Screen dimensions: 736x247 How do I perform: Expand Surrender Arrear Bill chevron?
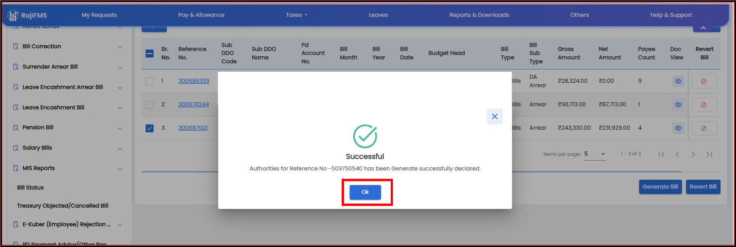tap(120, 67)
